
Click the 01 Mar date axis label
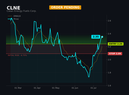[x=18, y=88]
